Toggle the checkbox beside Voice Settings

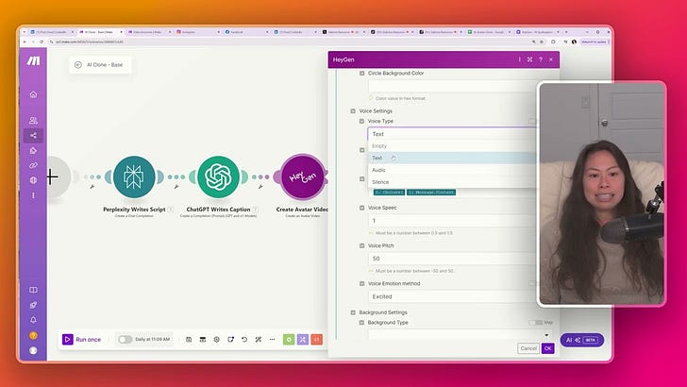(x=353, y=111)
